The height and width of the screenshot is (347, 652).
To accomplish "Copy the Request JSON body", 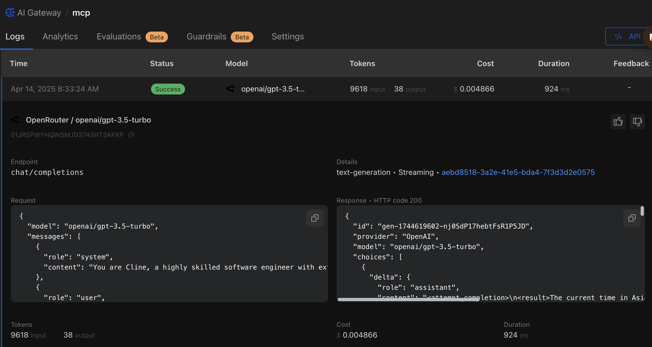I will (315, 218).
